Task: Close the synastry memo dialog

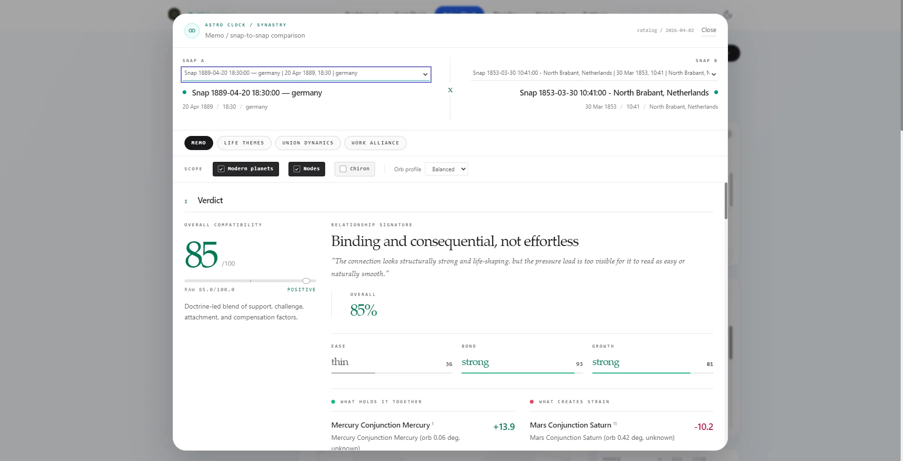Action: pos(709,30)
